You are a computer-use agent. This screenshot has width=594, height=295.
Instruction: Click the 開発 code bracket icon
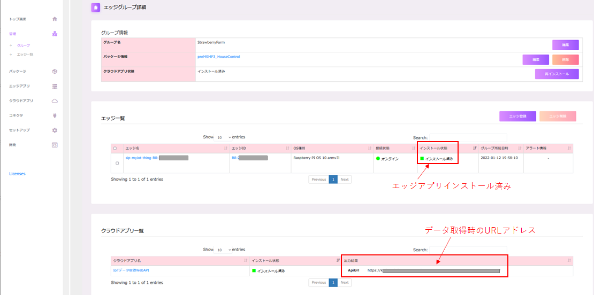coord(55,145)
